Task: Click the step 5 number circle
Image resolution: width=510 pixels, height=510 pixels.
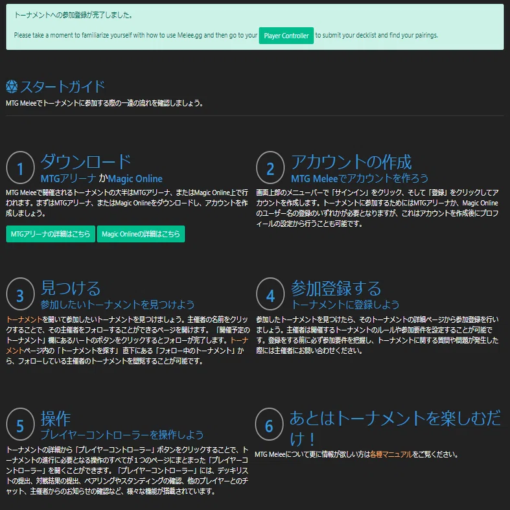Action: (21, 424)
